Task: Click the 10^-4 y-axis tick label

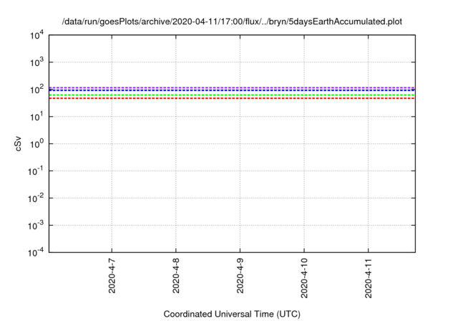Action: point(36,252)
